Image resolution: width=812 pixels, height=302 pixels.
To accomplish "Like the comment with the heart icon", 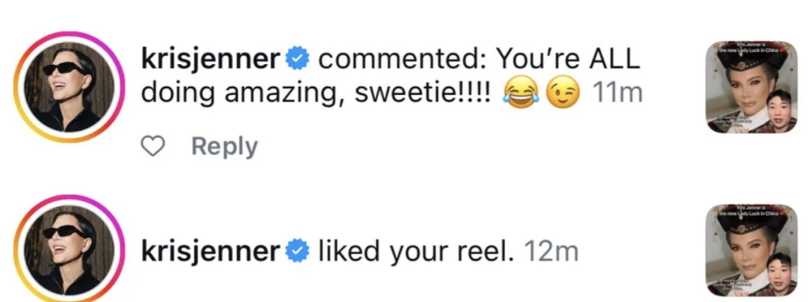I will pyautogui.click(x=153, y=146).
